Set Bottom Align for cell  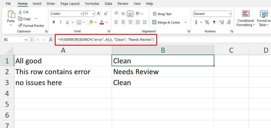coord(130,14)
